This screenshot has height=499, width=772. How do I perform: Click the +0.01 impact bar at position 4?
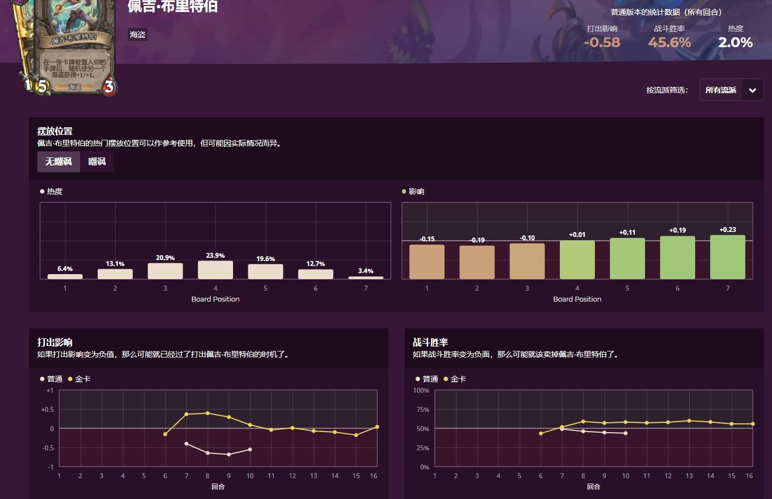click(x=577, y=260)
